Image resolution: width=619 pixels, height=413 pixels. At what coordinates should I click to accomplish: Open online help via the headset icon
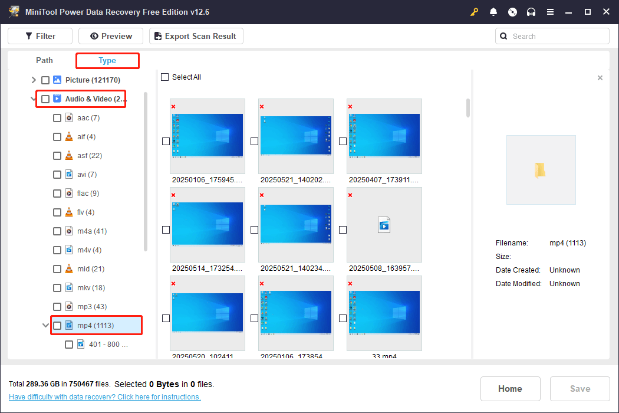pos(531,12)
